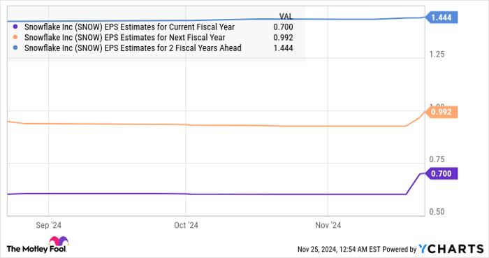
Task: Click the 0.50 y-axis label
Action: click(437, 212)
